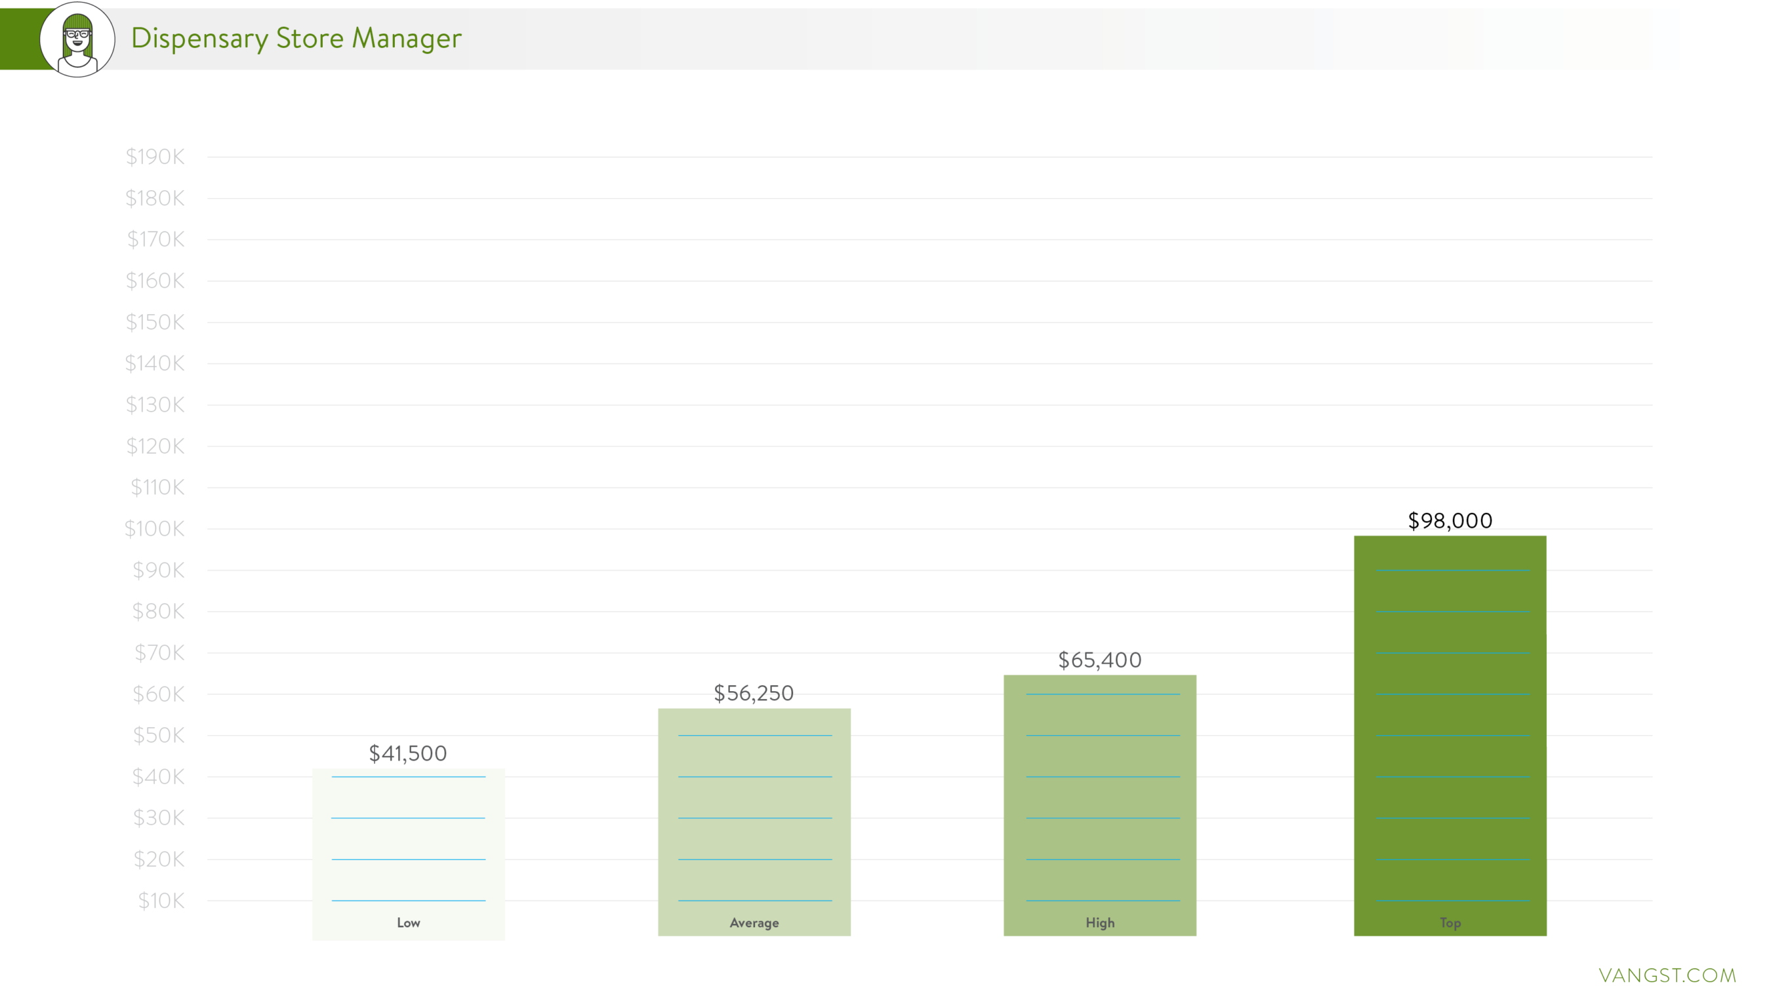The height and width of the screenshot is (996, 1771).
Task: Select the Average salary bar
Action: (754, 818)
